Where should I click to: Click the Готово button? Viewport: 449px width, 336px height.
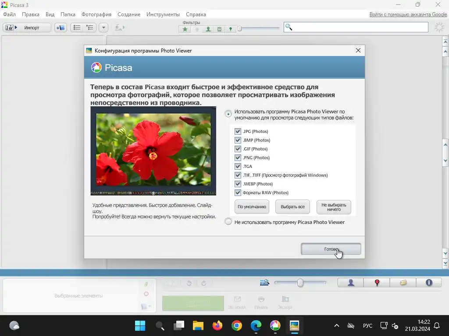point(331,249)
